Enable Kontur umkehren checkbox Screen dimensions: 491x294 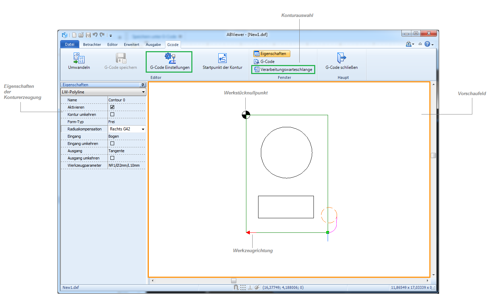tap(112, 114)
